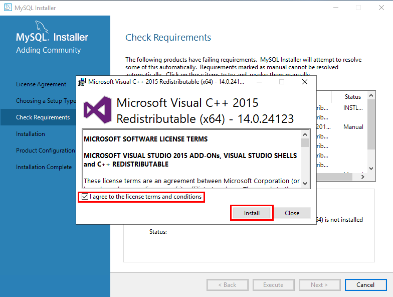Click the Manual status cell
This screenshot has height=297, width=393.
pyautogui.click(x=353, y=127)
